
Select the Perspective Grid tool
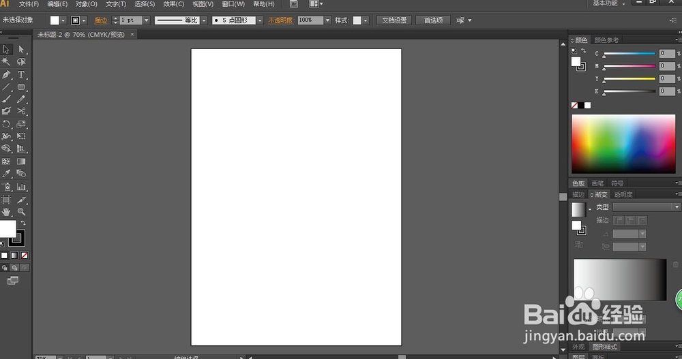pos(21,149)
